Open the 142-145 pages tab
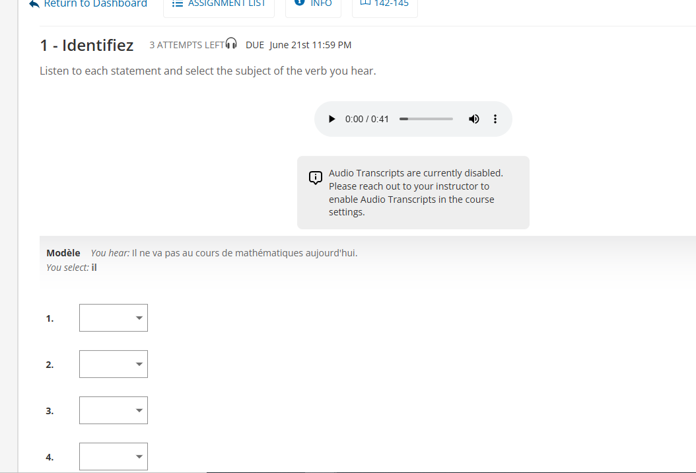Image resolution: width=696 pixels, height=473 pixels. pyautogui.click(x=384, y=3)
